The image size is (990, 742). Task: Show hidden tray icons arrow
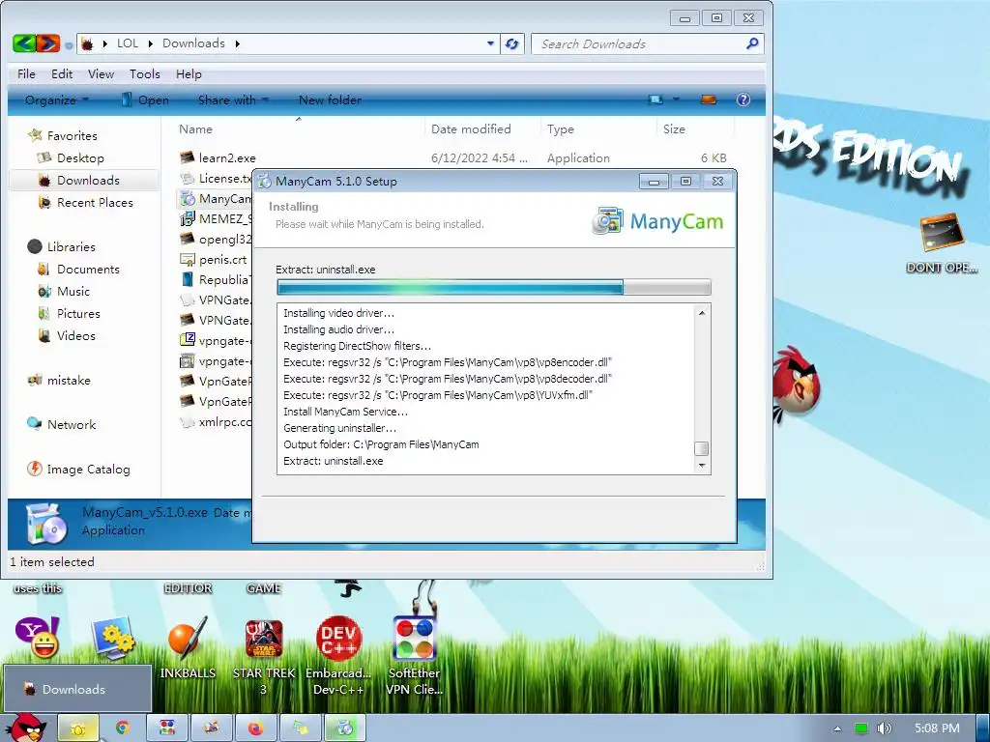click(x=837, y=728)
